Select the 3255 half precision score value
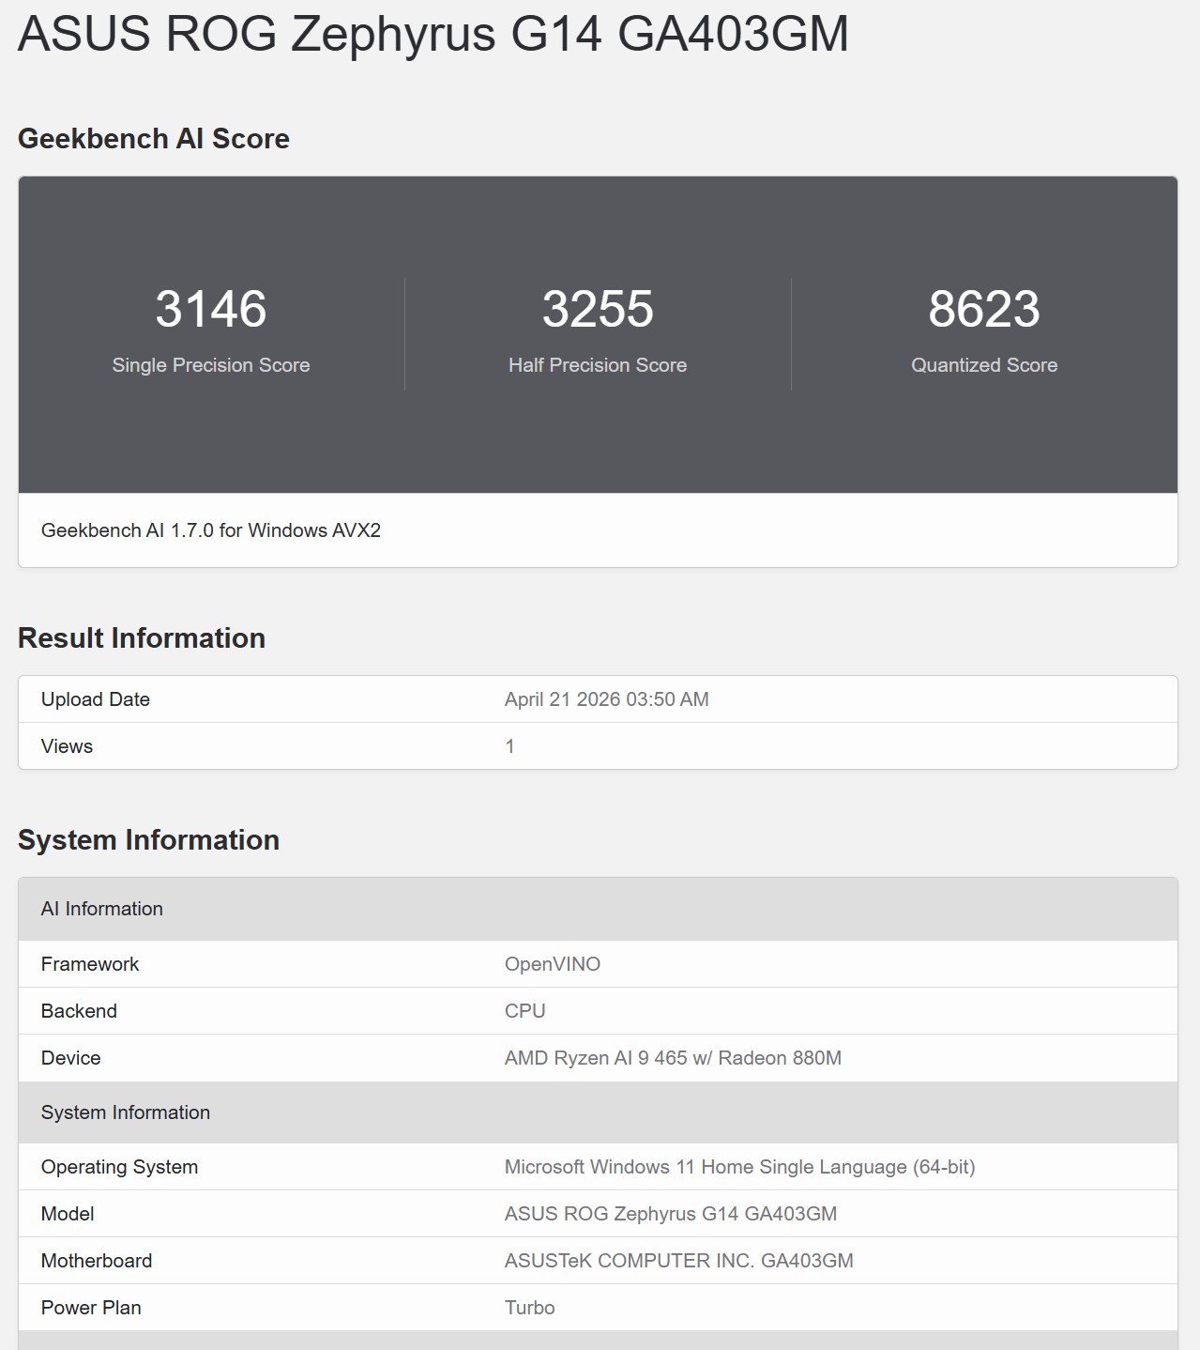The height and width of the screenshot is (1350, 1200). coord(598,309)
